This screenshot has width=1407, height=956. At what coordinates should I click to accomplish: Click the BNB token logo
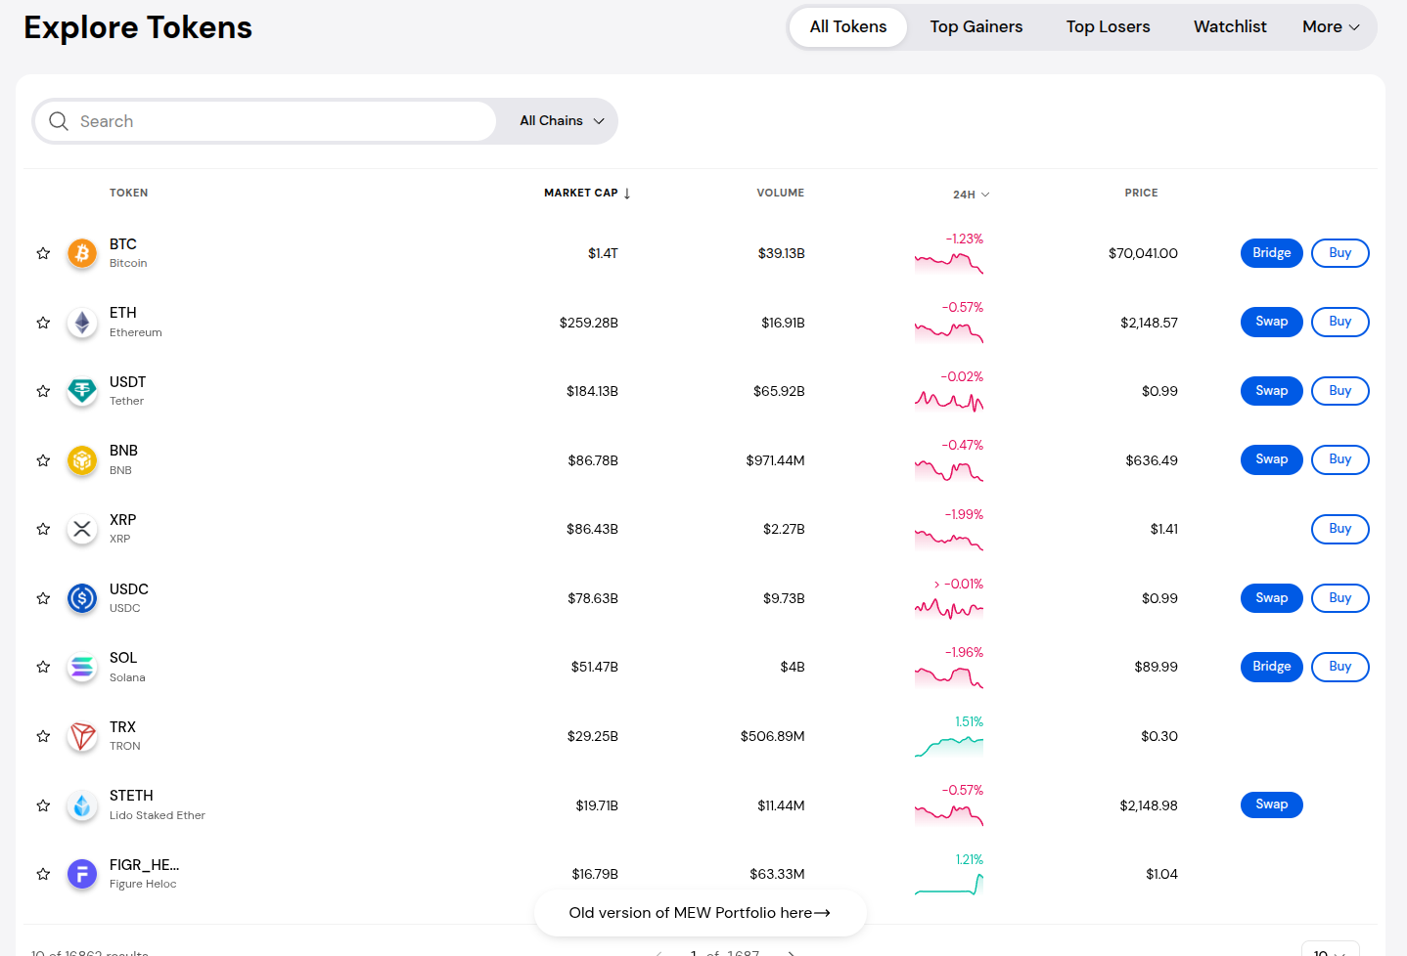tap(82, 460)
